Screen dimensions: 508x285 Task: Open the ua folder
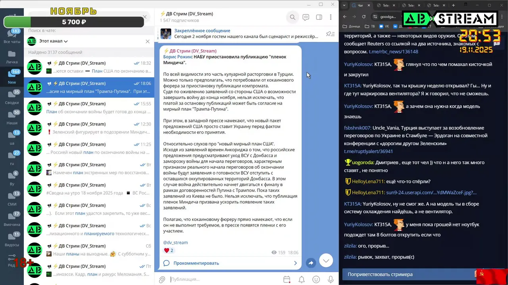pos(12,138)
